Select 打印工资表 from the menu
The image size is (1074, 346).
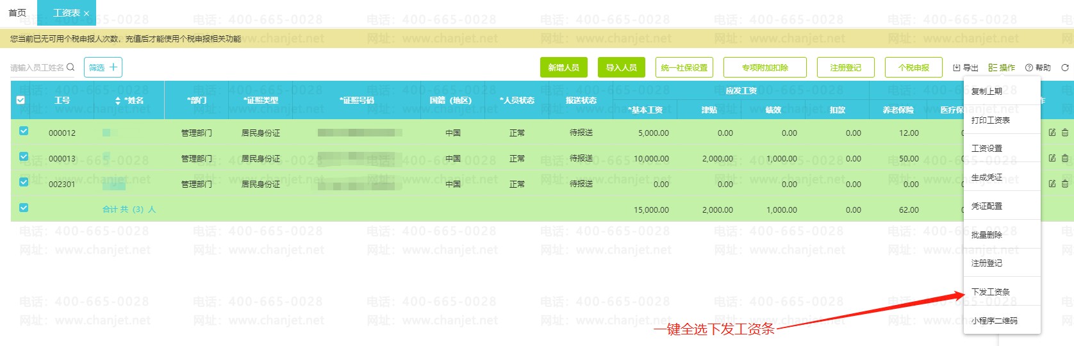point(1002,120)
